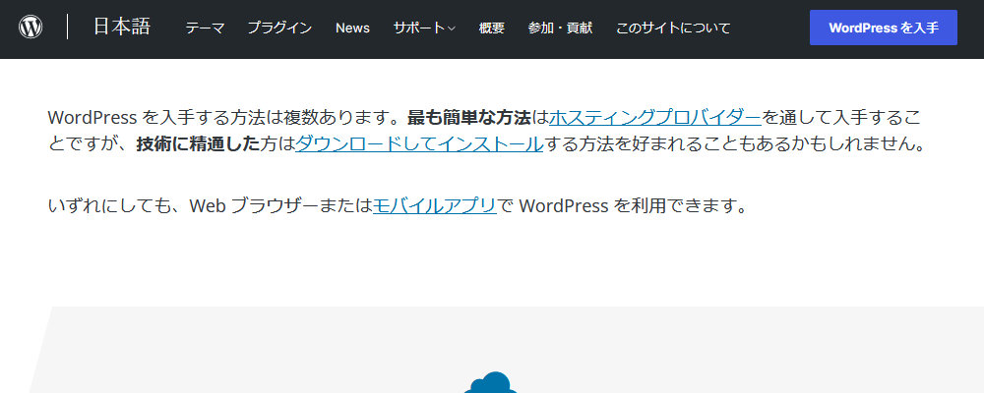This screenshot has height=393, width=984.
Task: Follow the ホスティングプロバイダー link
Action: 655,117
